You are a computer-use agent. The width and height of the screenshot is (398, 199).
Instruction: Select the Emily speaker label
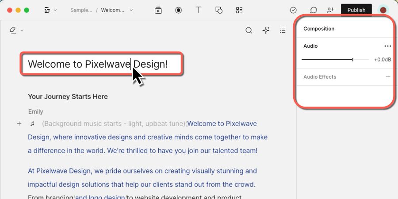click(35, 112)
